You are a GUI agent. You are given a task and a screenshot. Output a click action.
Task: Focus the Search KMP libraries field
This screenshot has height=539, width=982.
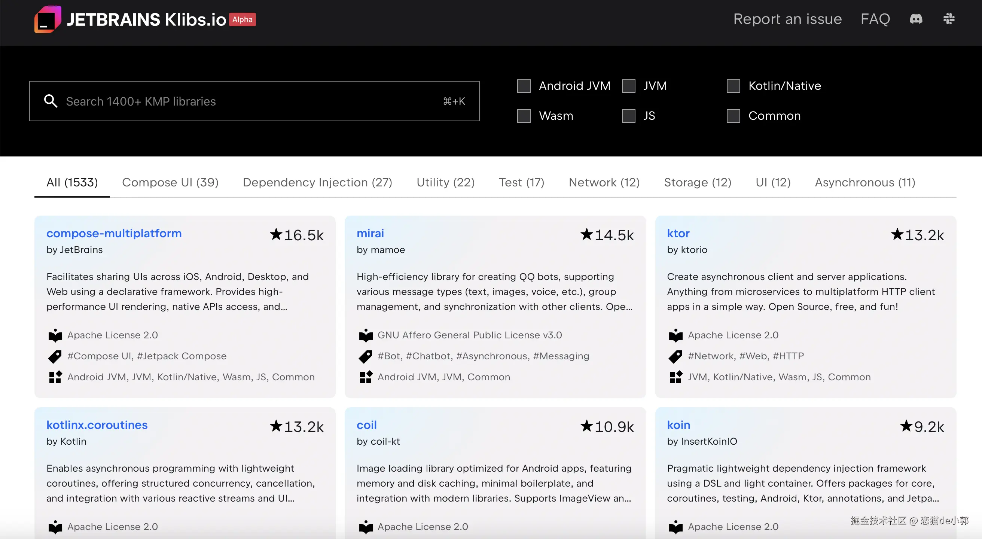coord(251,101)
